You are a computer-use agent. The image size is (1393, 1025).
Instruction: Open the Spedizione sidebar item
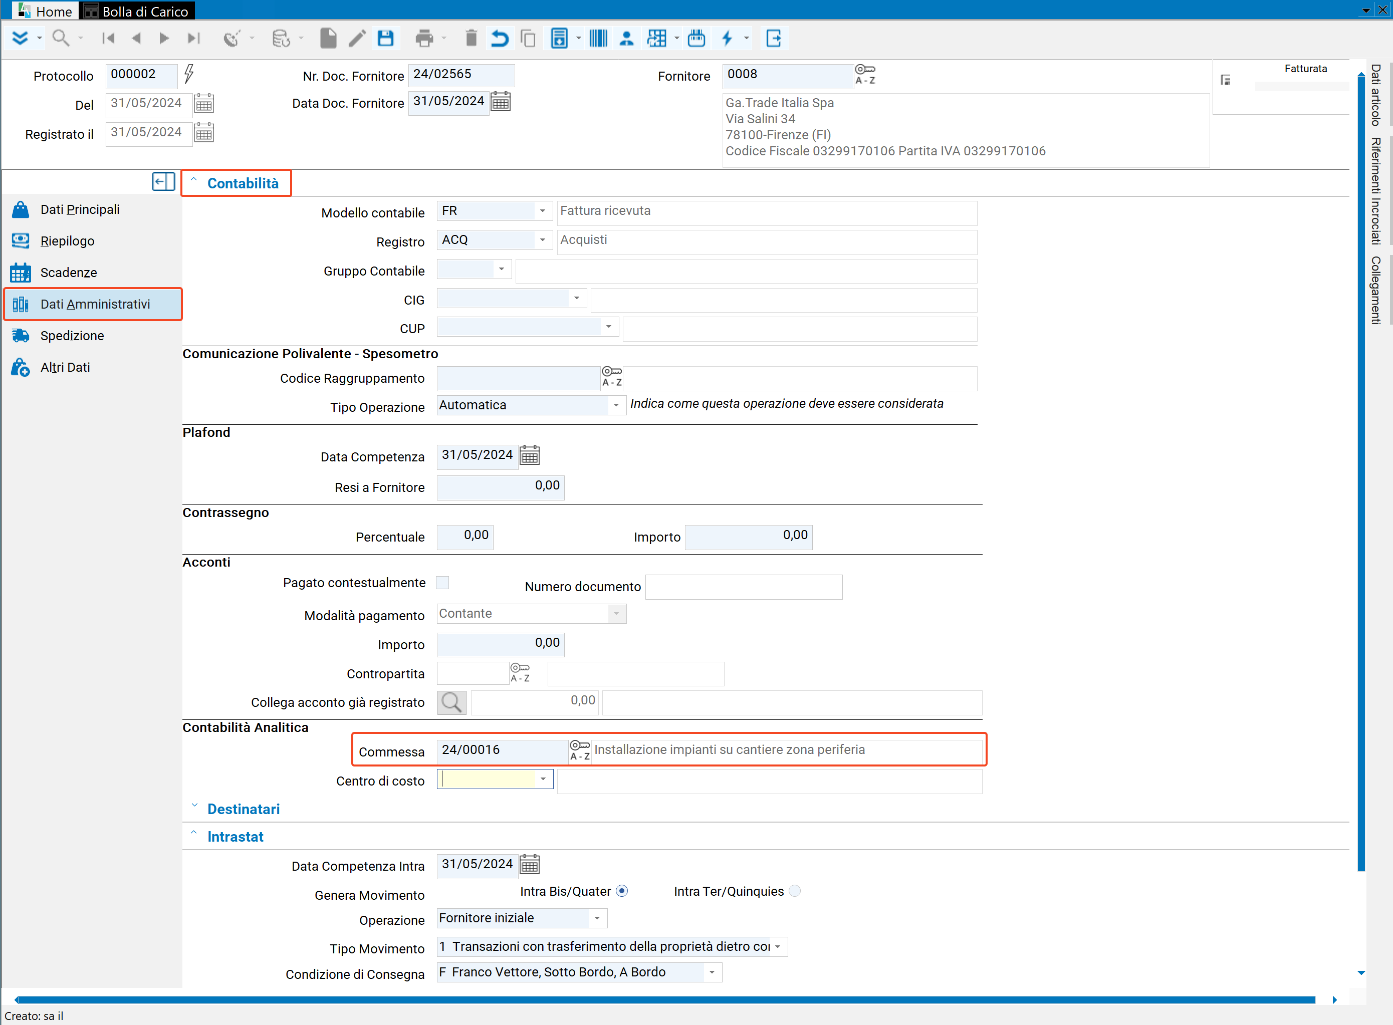click(x=92, y=336)
